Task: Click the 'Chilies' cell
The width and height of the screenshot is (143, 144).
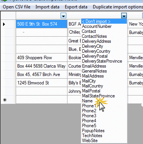Action: click(74, 32)
